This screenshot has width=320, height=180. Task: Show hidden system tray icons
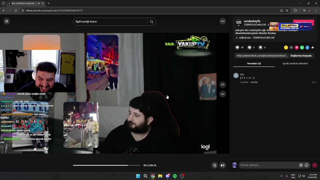281,176
